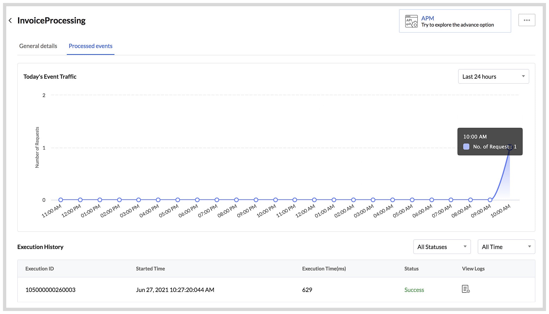
Task: Select the 09:00 AM data point
Action: click(x=490, y=200)
